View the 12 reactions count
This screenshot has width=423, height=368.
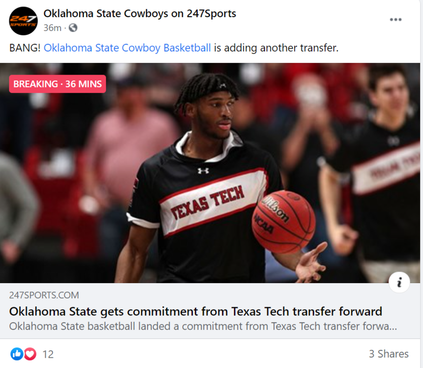[x=48, y=354]
